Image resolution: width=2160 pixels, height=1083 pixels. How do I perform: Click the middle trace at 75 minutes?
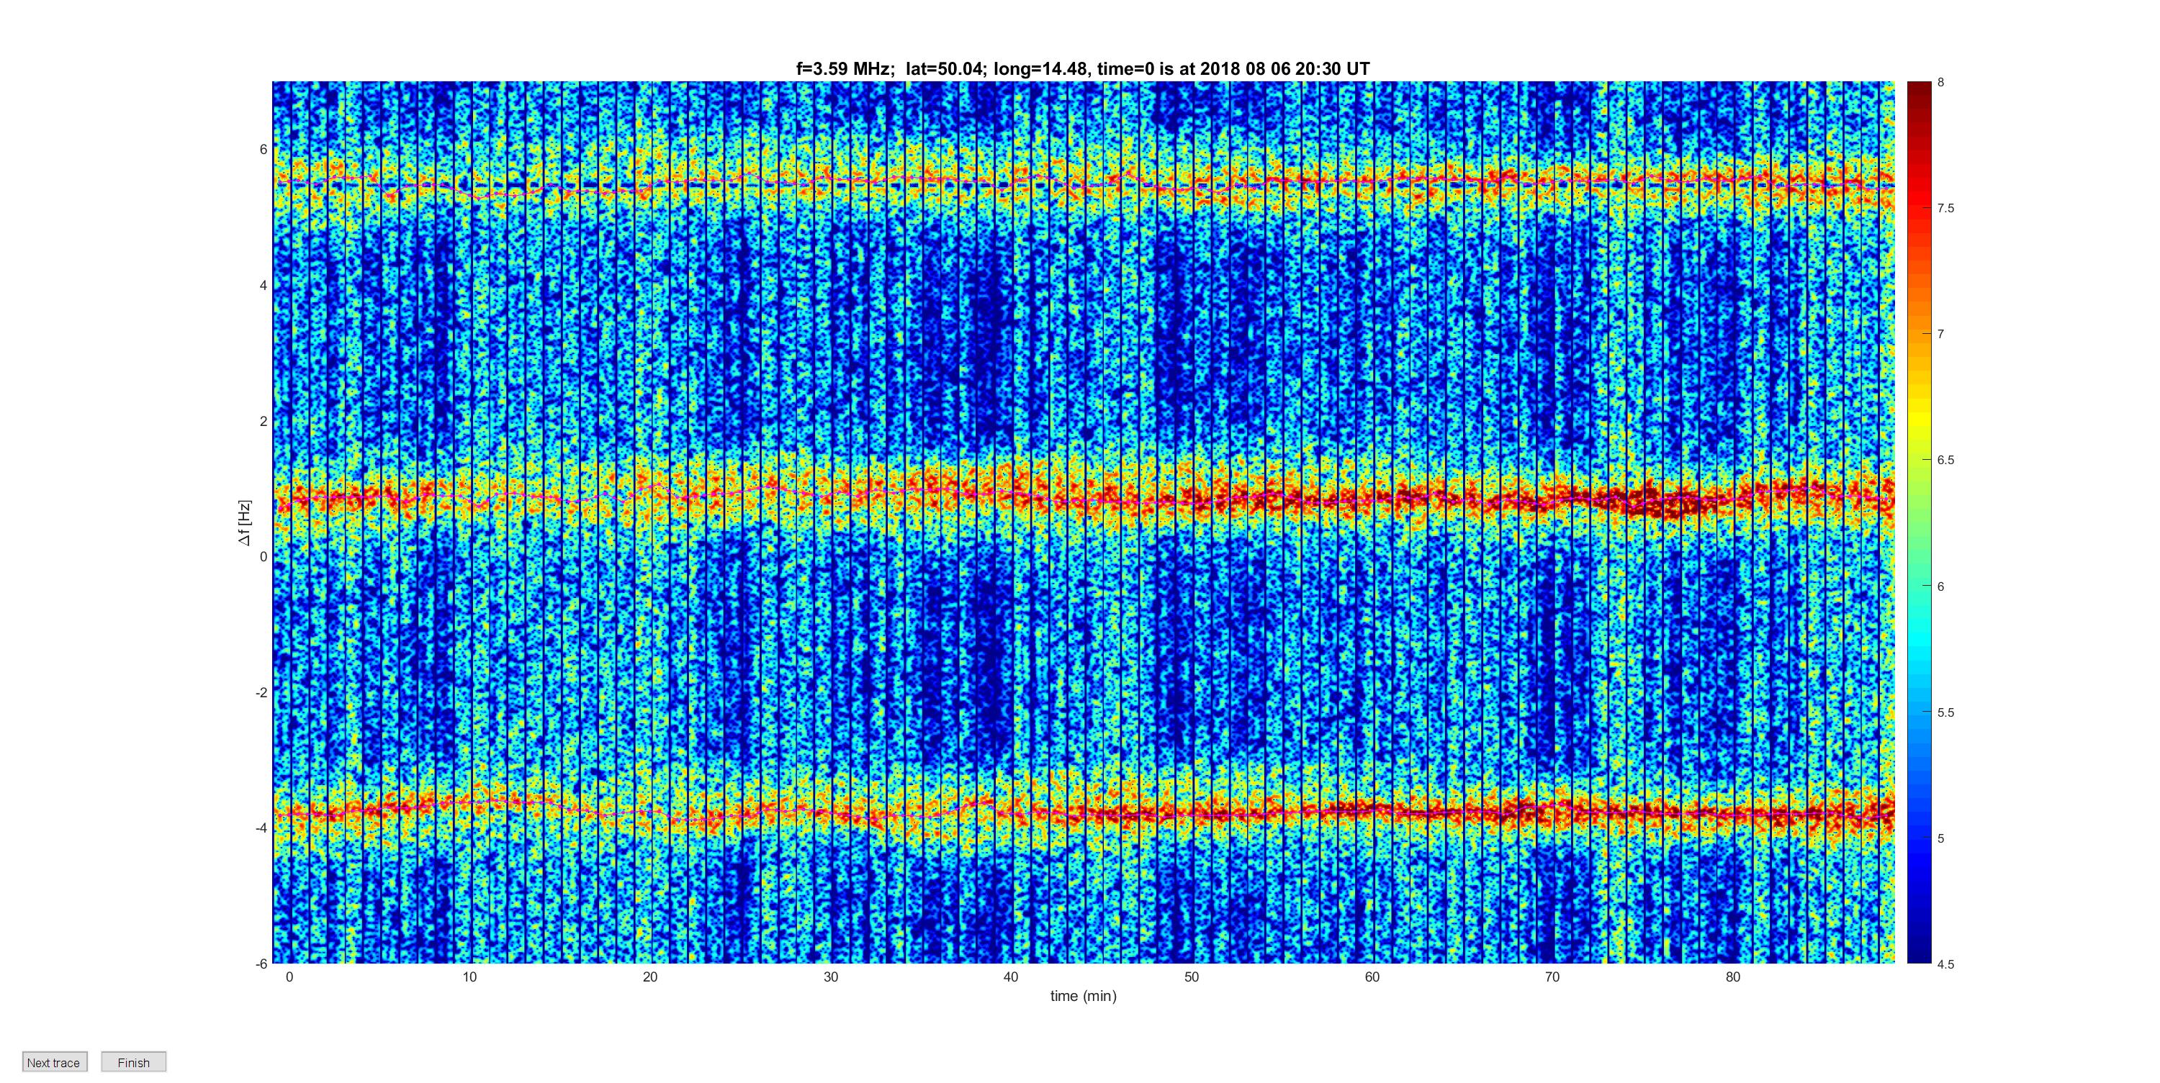[x=1642, y=500]
